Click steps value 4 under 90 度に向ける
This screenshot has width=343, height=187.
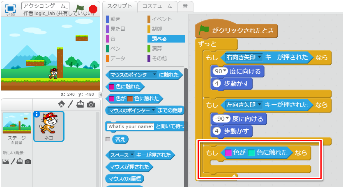point(216,83)
